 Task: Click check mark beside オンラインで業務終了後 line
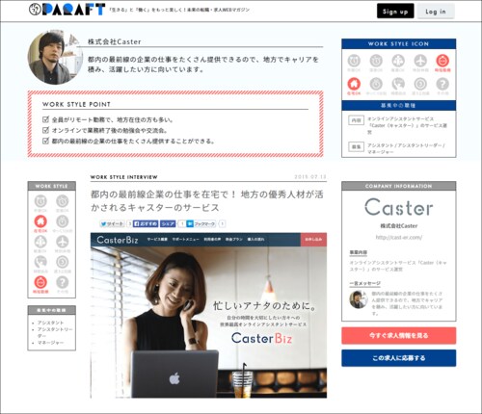click(x=45, y=130)
